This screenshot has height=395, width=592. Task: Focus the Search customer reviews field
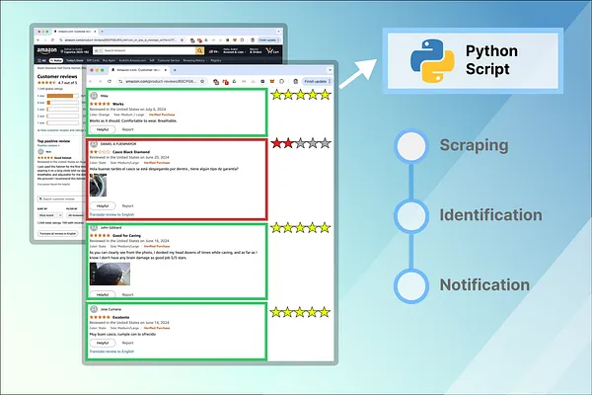(61, 198)
